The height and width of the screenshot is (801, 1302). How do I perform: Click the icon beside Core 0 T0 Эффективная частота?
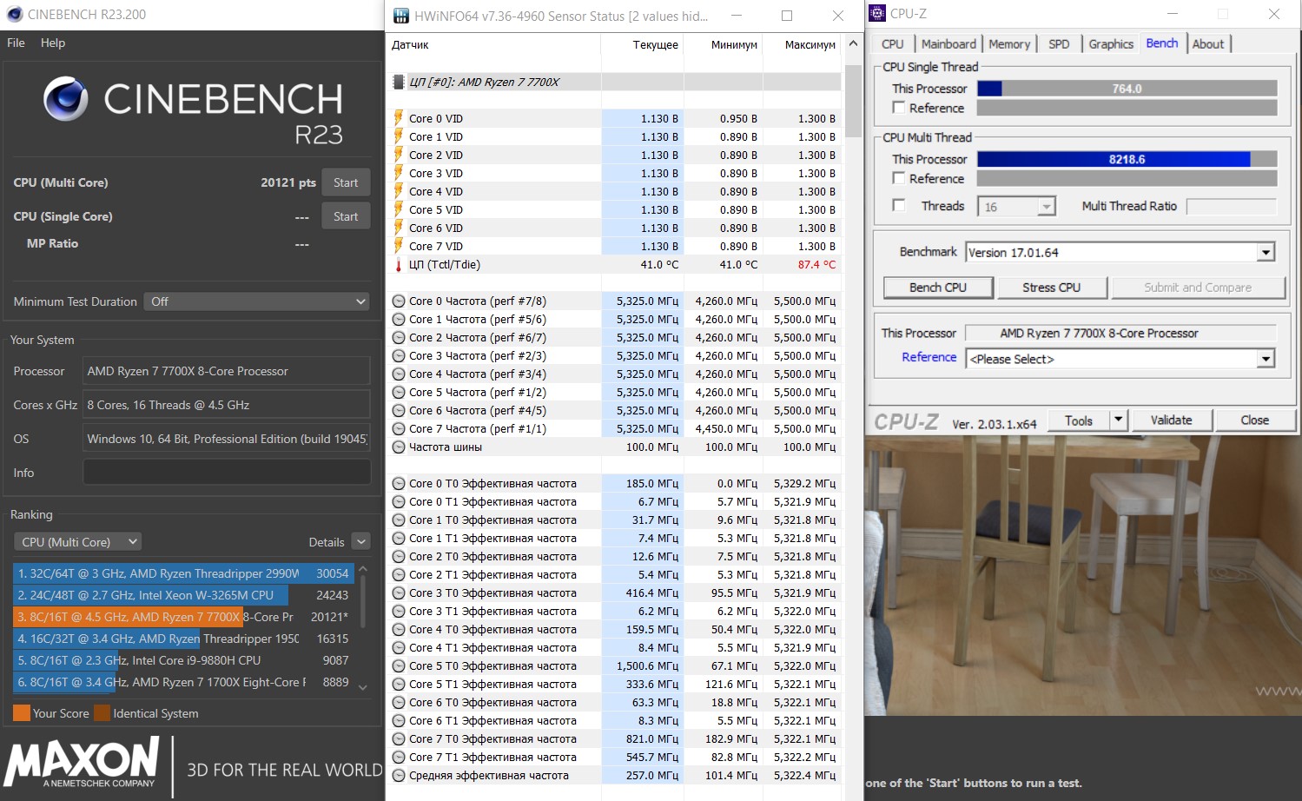[399, 484]
